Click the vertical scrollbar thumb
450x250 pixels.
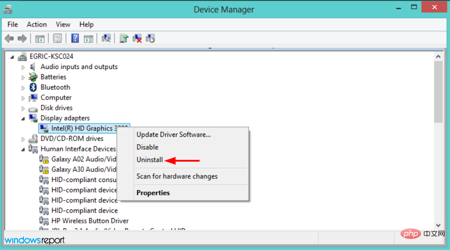tap(438, 92)
